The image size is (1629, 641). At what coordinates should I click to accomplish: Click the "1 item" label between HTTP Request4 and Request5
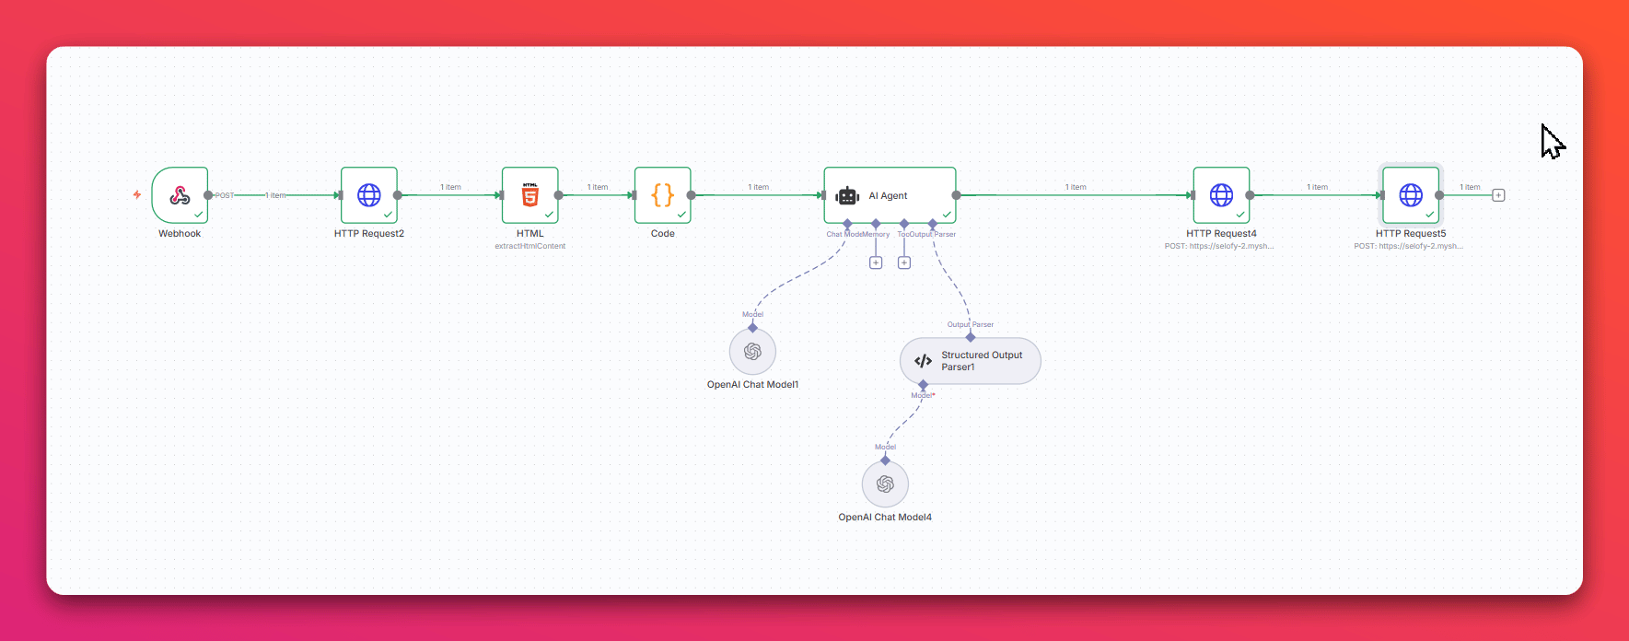[x=1317, y=187]
